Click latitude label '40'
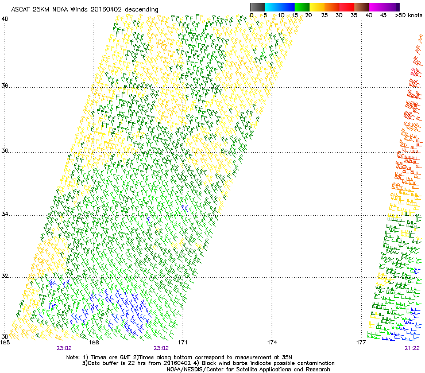Image resolution: width=425 pixels, height=373 pixels. [x=5, y=19]
